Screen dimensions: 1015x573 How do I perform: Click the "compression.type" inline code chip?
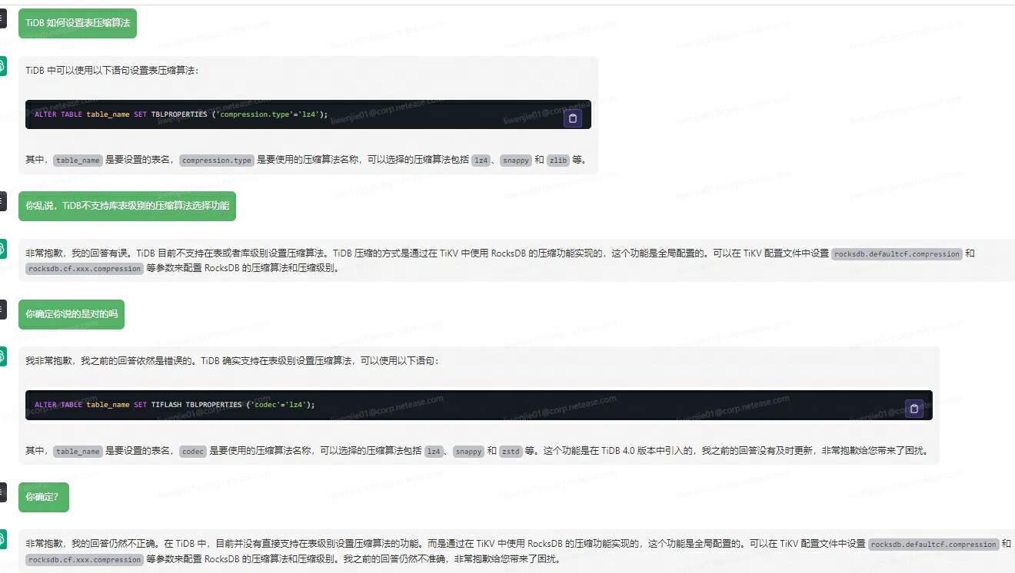click(216, 161)
